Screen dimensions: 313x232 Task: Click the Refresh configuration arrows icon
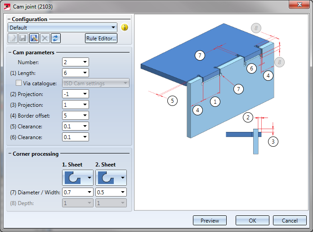pyautogui.click(x=56, y=38)
